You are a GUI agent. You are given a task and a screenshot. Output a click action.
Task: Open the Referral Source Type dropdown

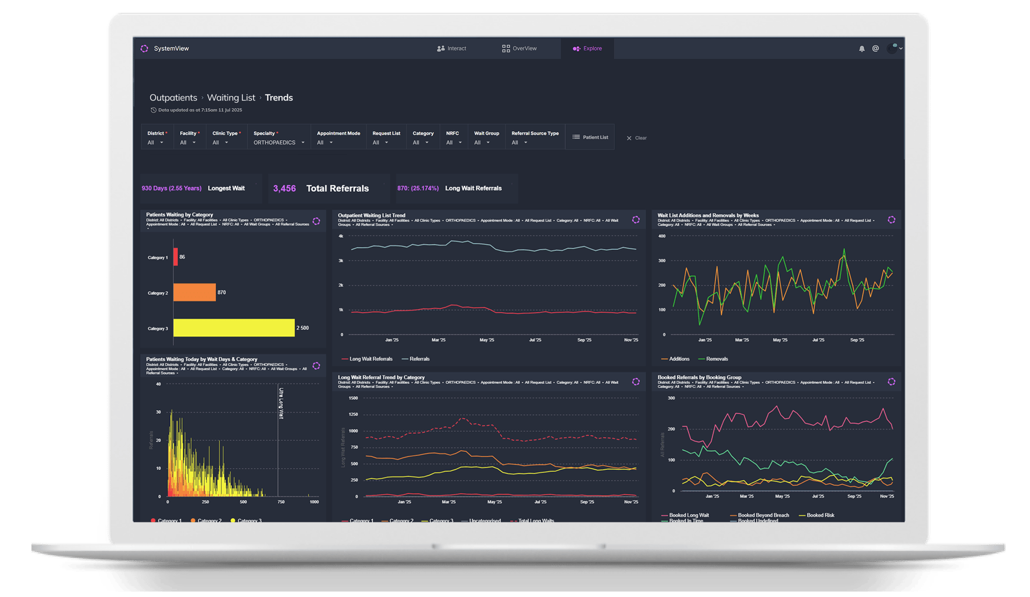[x=519, y=143]
